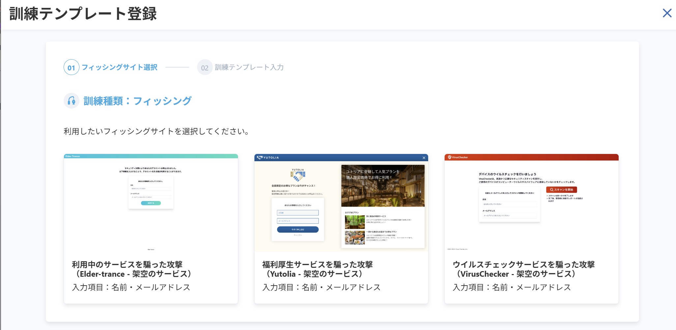Click the 02 step circle
The height and width of the screenshot is (330, 676).
click(205, 67)
